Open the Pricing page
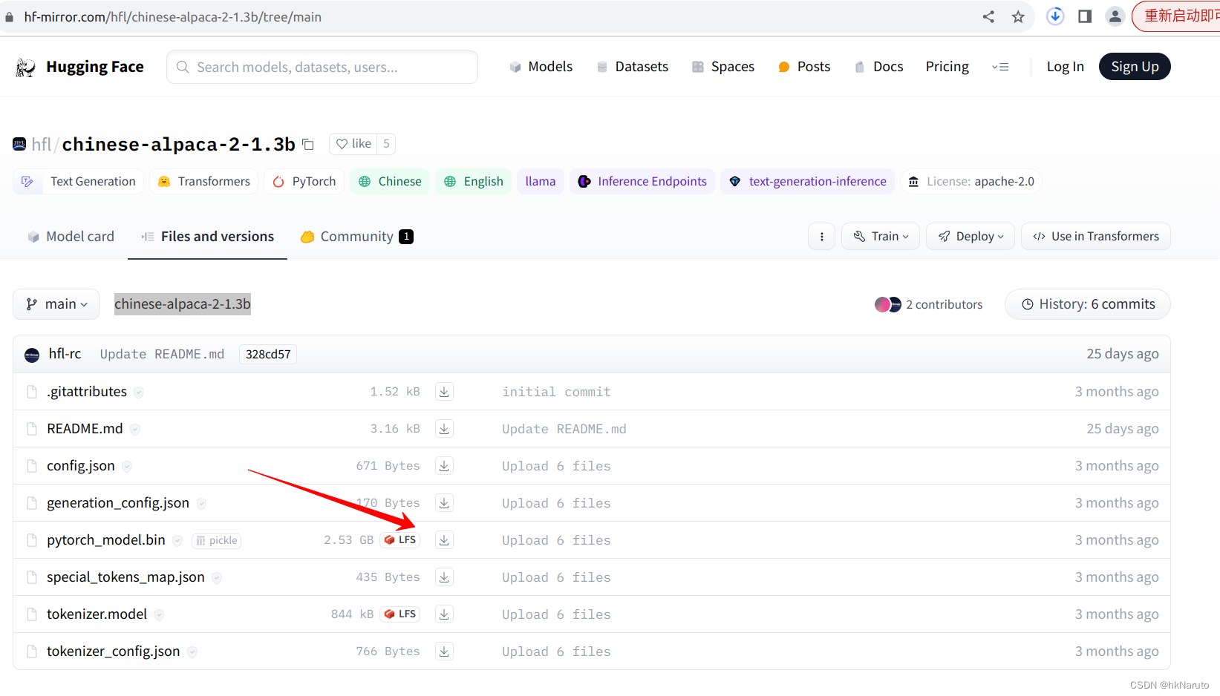The width and height of the screenshot is (1220, 696). (x=947, y=67)
